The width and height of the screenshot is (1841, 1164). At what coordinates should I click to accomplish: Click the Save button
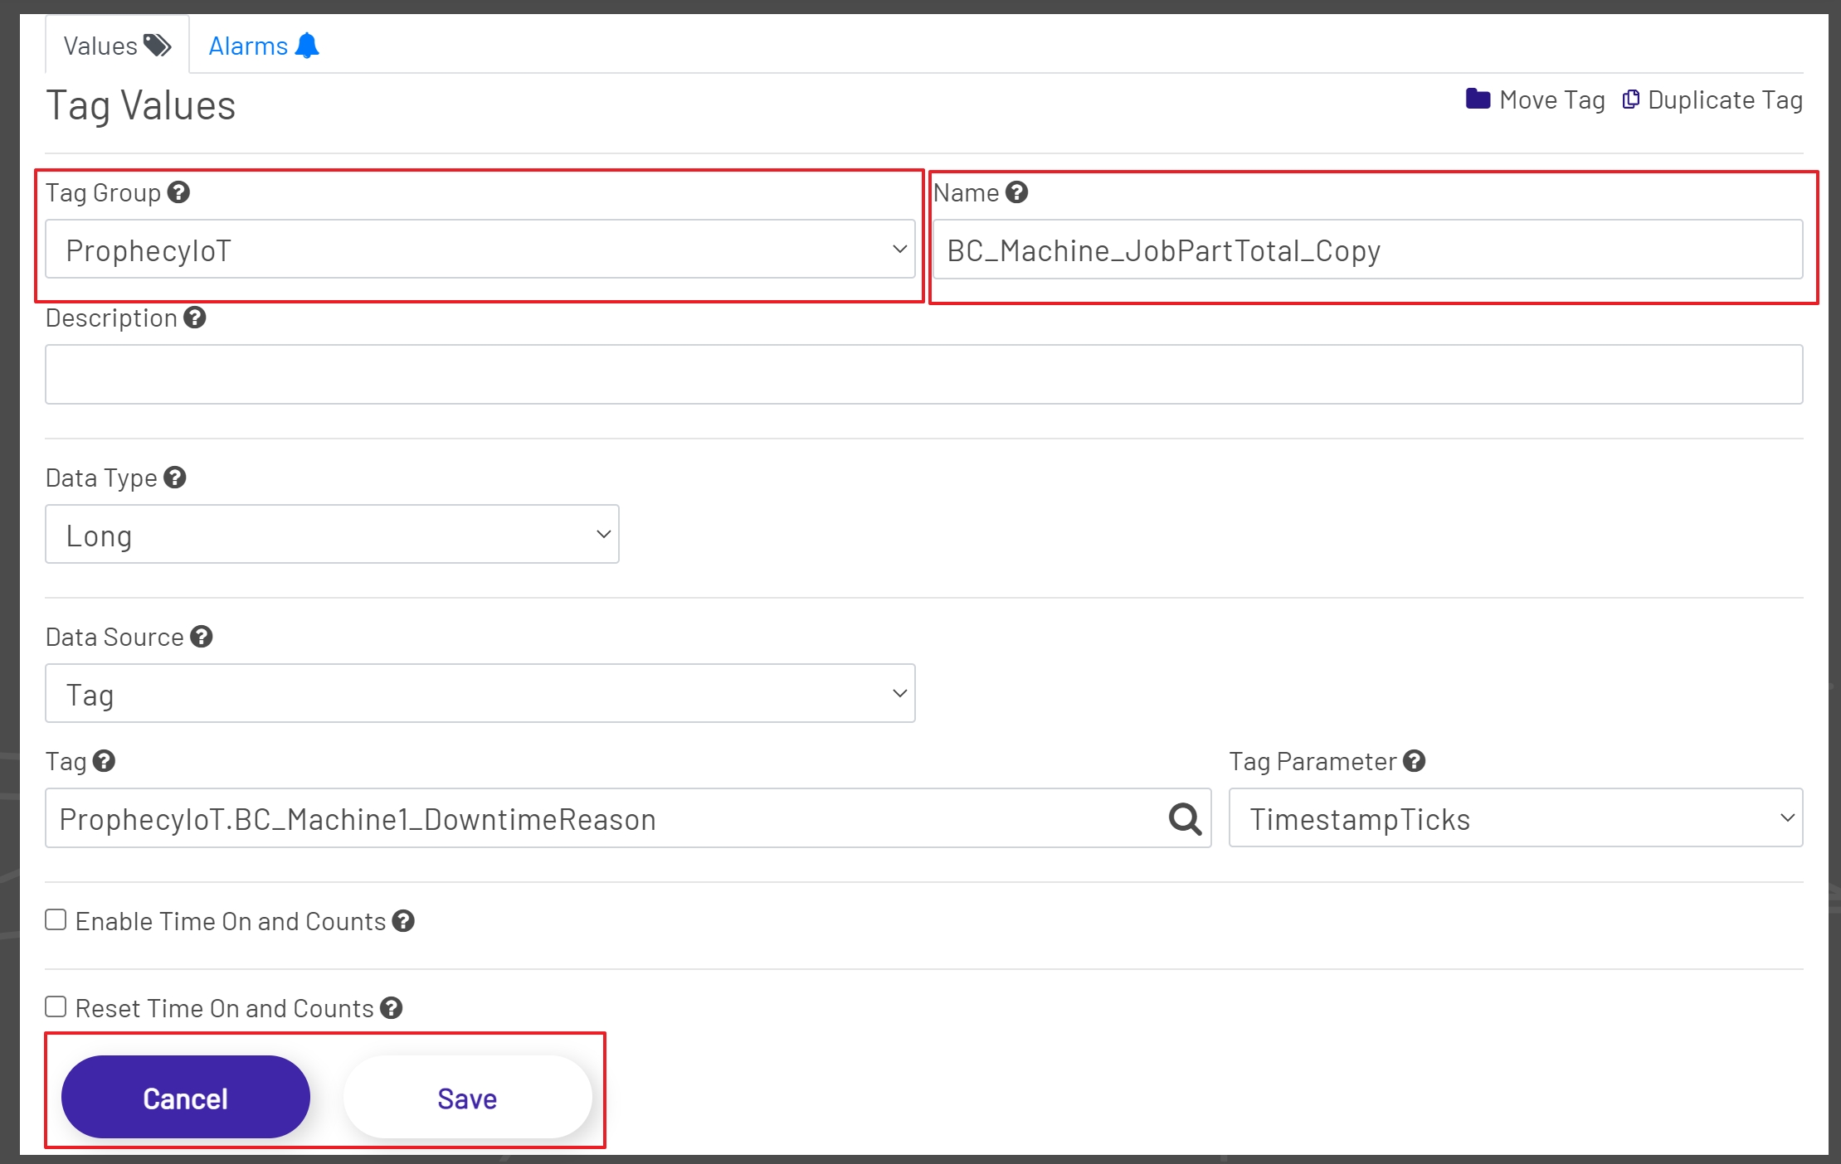(466, 1097)
